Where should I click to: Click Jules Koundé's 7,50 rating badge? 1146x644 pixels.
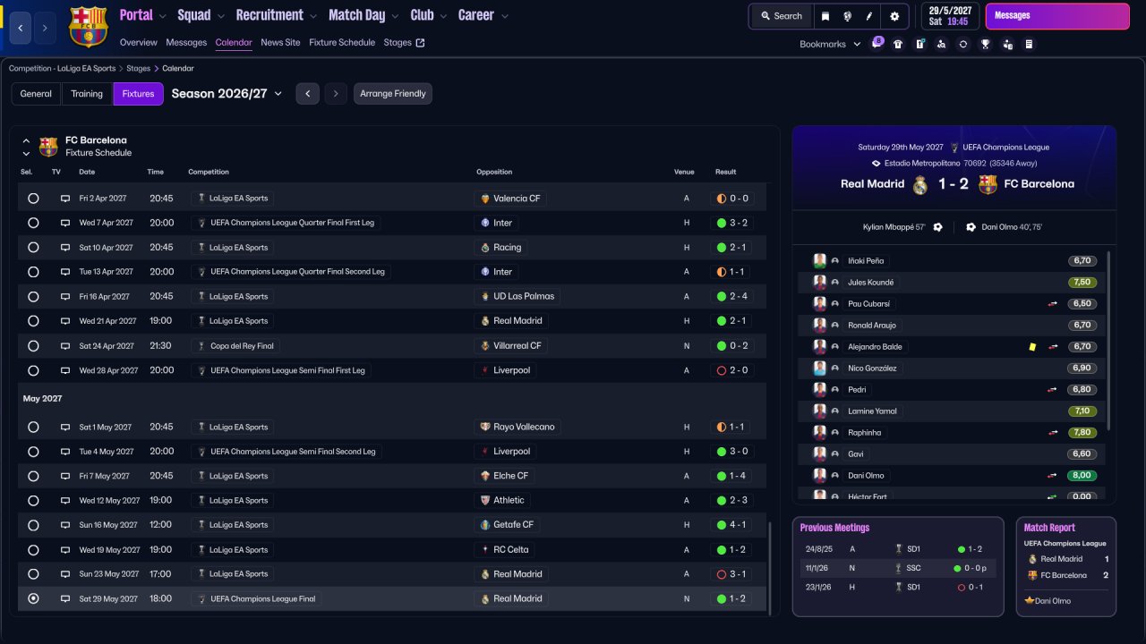(x=1082, y=283)
